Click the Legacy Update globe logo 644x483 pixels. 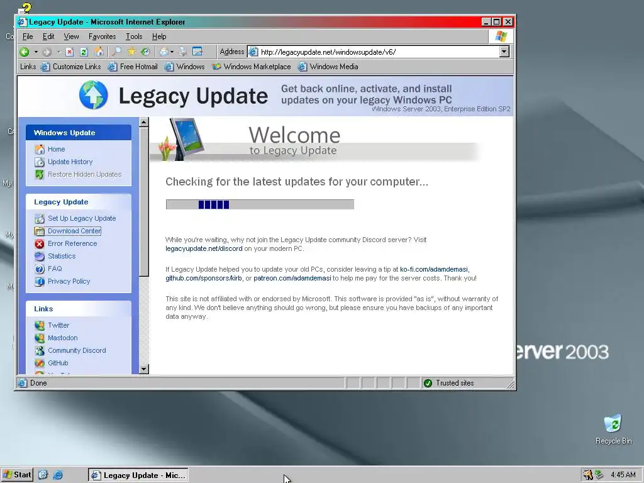click(x=94, y=95)
